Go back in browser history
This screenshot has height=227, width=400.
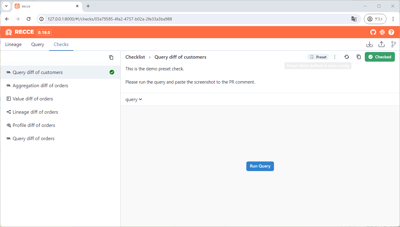click(7, 19)
